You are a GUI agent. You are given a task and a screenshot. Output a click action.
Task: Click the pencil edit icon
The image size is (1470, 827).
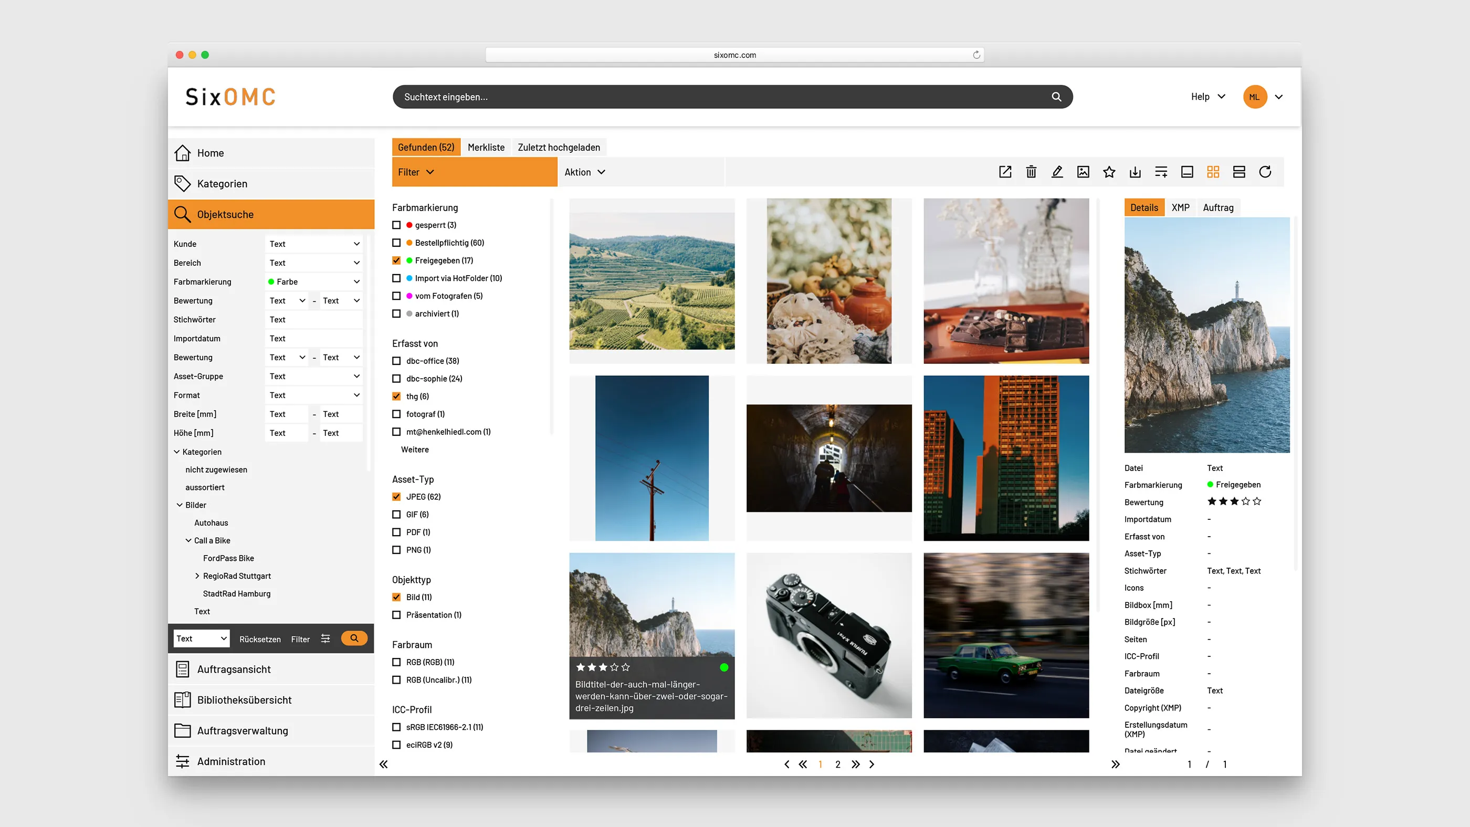(1057, 172)
